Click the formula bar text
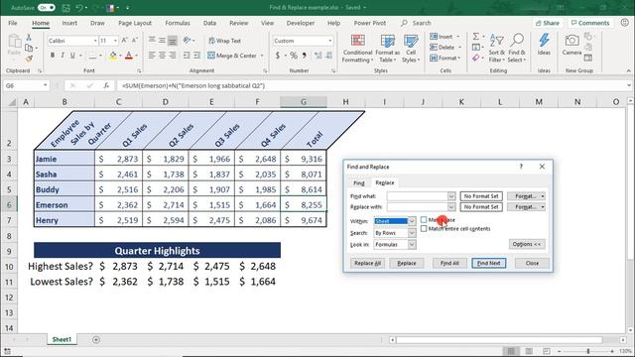Viewport: 635px width, 357px height. [x=193, y=86]
